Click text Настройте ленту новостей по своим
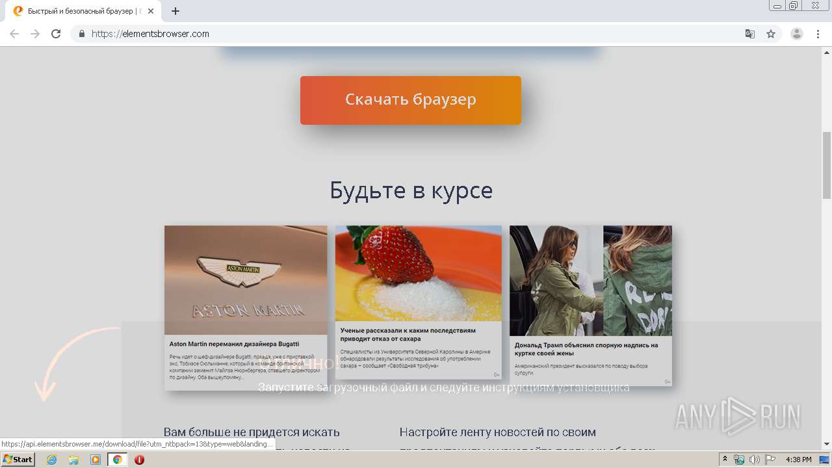 (498, 432)
